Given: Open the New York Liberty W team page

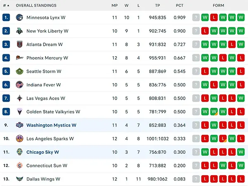Looking at the screenshot, I should [47, 31].
